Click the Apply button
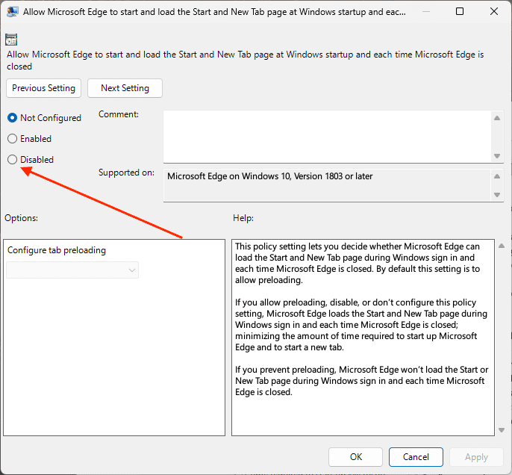 [476, 457]
